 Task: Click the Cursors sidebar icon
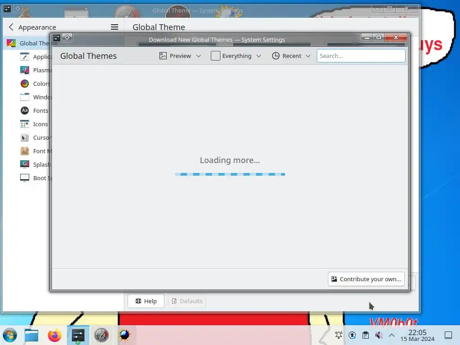coord(25,137)
